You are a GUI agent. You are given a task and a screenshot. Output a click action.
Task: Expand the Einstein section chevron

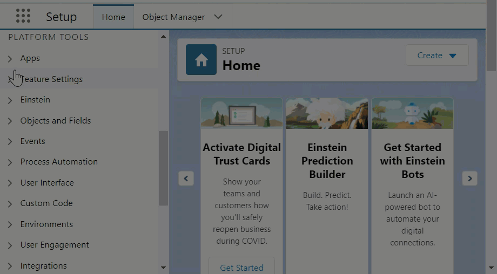(x=10, y=100)
